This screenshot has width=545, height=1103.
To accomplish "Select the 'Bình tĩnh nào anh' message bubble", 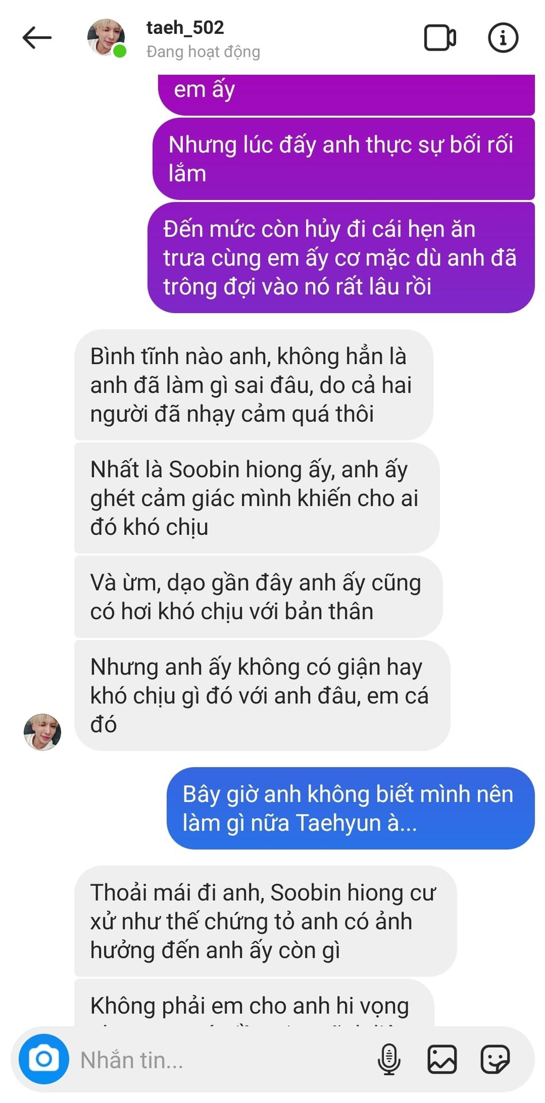I will click(253, 385).
